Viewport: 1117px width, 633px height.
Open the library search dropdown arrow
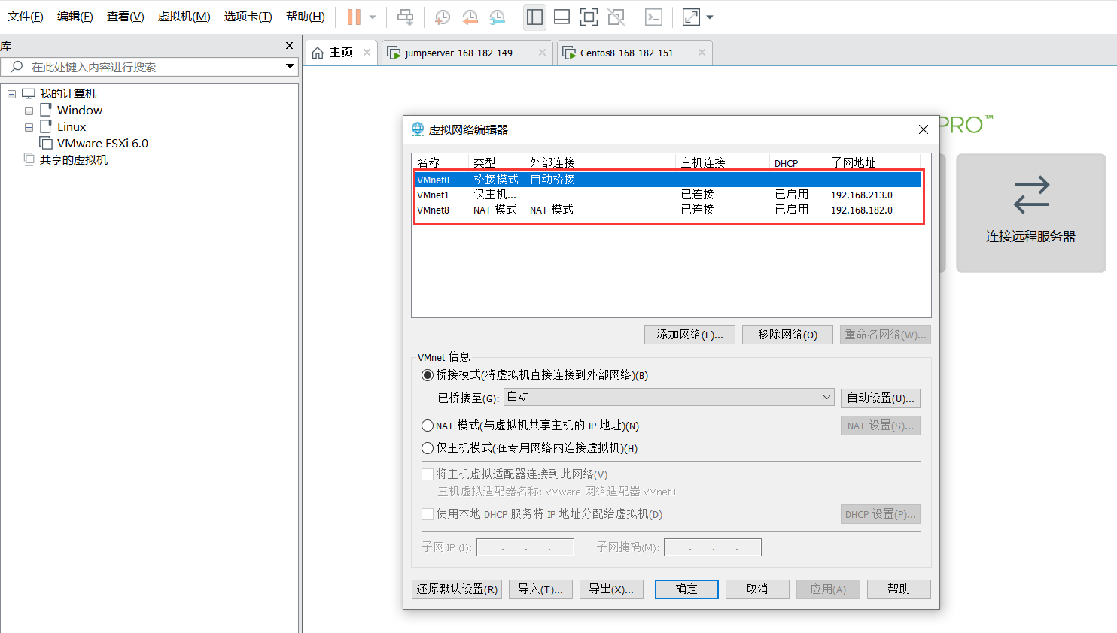(290, 67)
